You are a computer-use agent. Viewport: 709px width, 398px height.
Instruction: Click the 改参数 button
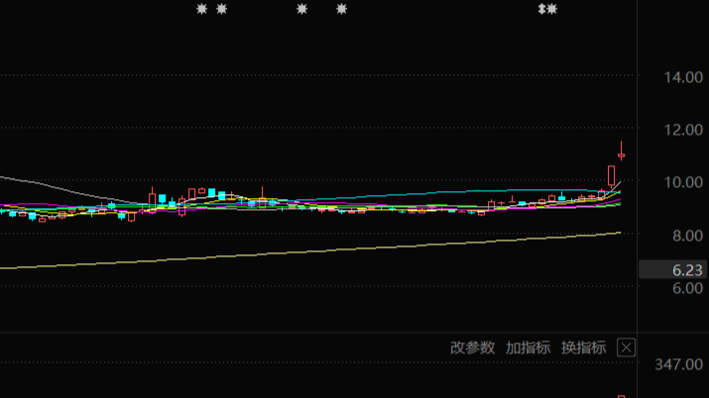click(473, 348)
